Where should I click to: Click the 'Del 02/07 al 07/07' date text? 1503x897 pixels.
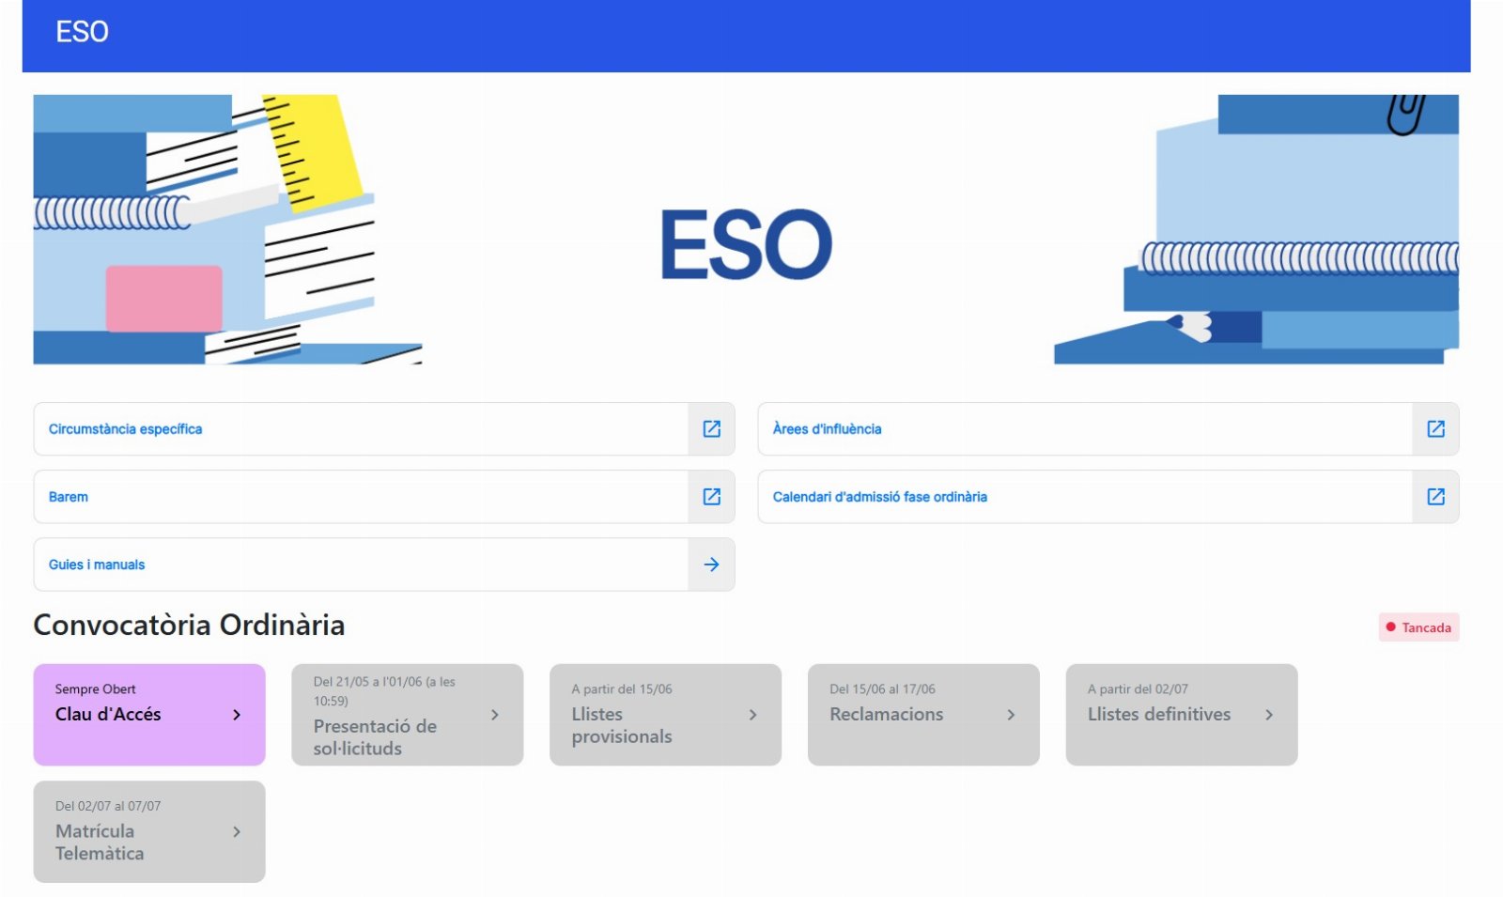(x=108, y=806)
